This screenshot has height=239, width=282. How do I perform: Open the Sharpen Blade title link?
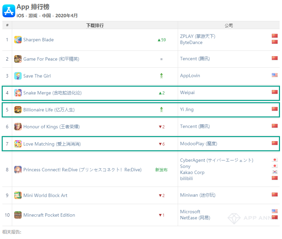(x=38, y=40)
